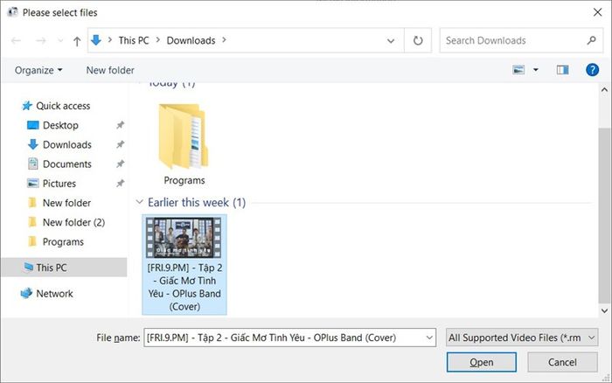Open the Organize menu

pyautogui.click(x=38, y=70)
